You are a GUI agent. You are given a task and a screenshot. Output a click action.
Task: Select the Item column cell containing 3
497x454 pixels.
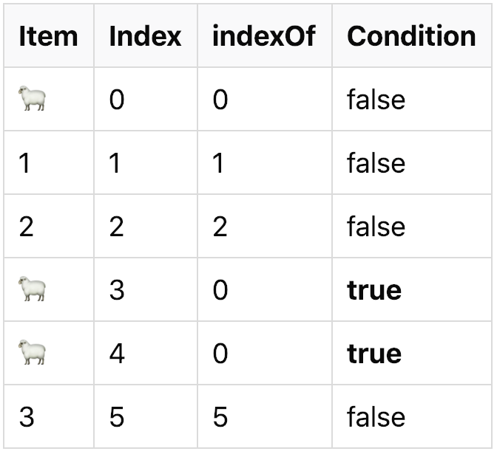tap(27, 417)
